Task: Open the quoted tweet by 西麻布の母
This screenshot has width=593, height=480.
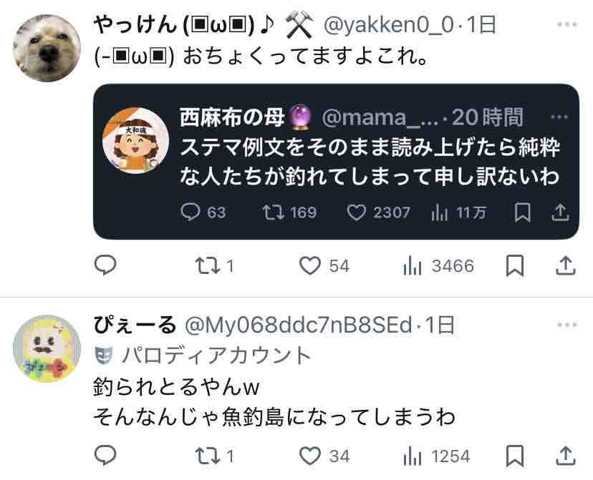Action: [336, 161]
